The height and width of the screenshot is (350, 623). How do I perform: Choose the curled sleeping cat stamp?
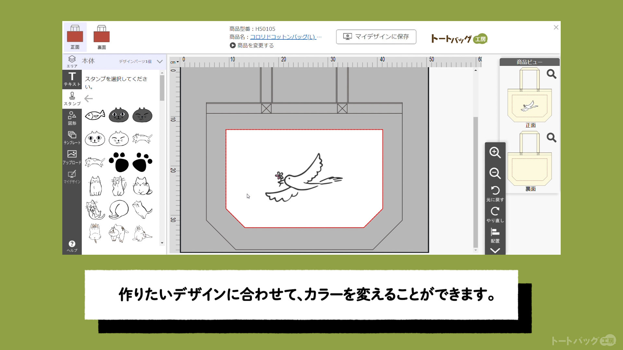[119, 210]
